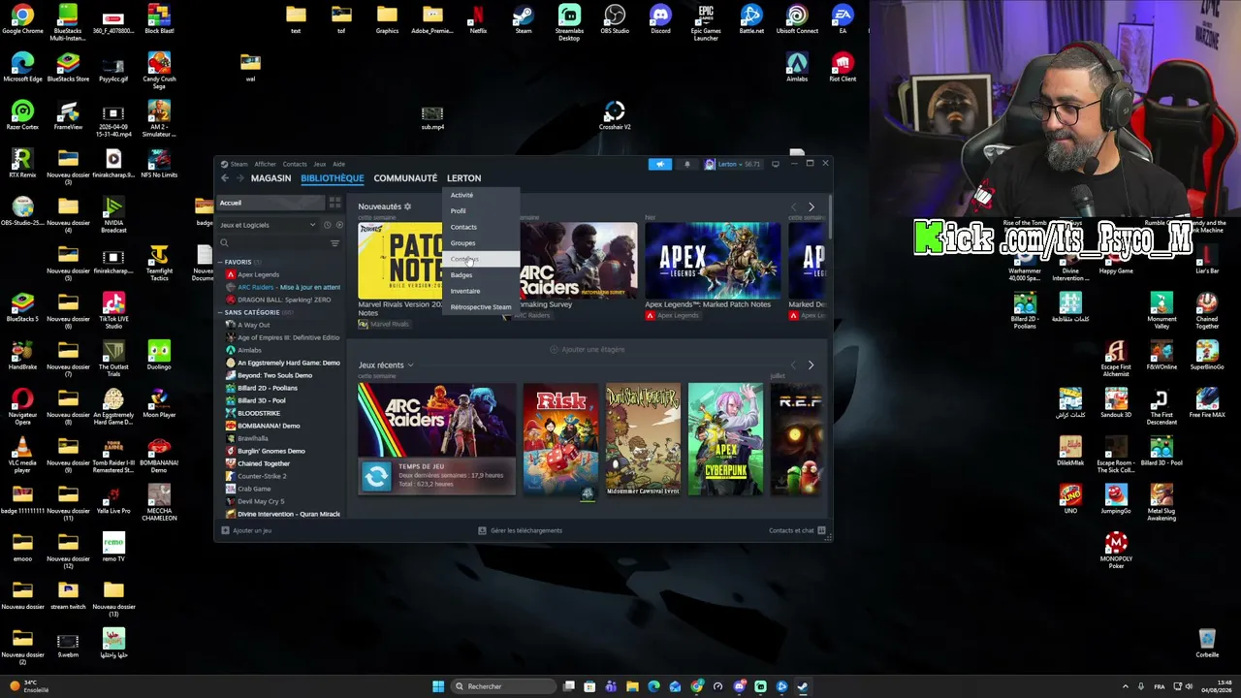Select the Ubisoft Connect desktop icon
The height and width of the screenshot is (698, 1241).
pyautogui.click(x=797, y=19)
